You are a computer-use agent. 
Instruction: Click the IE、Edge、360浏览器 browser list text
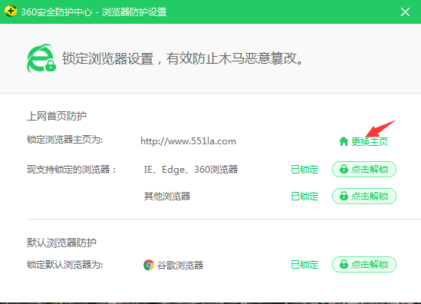pyautogui.click(x=191, y=170)
